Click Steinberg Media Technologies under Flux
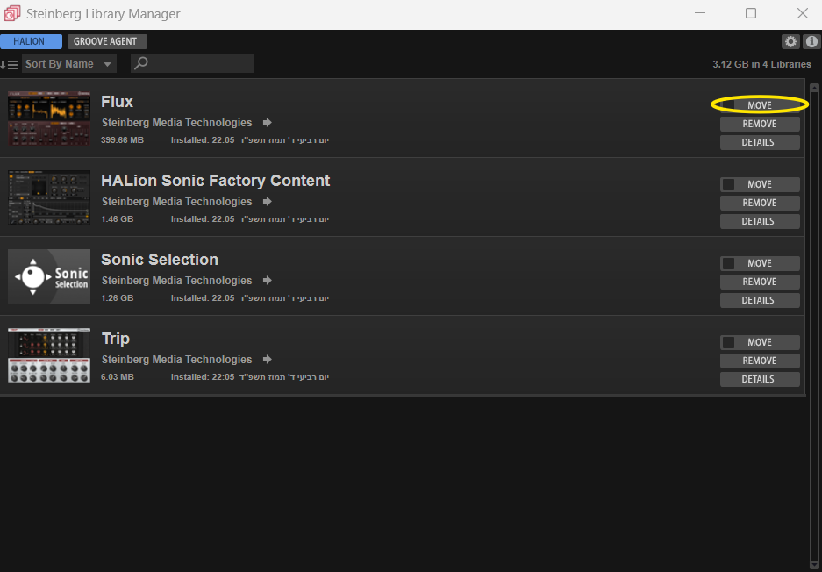This screenshot has height=572, width=822. click(176, 123)
